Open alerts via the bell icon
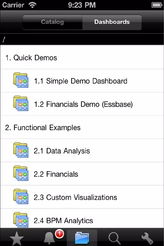 [49, 238]
